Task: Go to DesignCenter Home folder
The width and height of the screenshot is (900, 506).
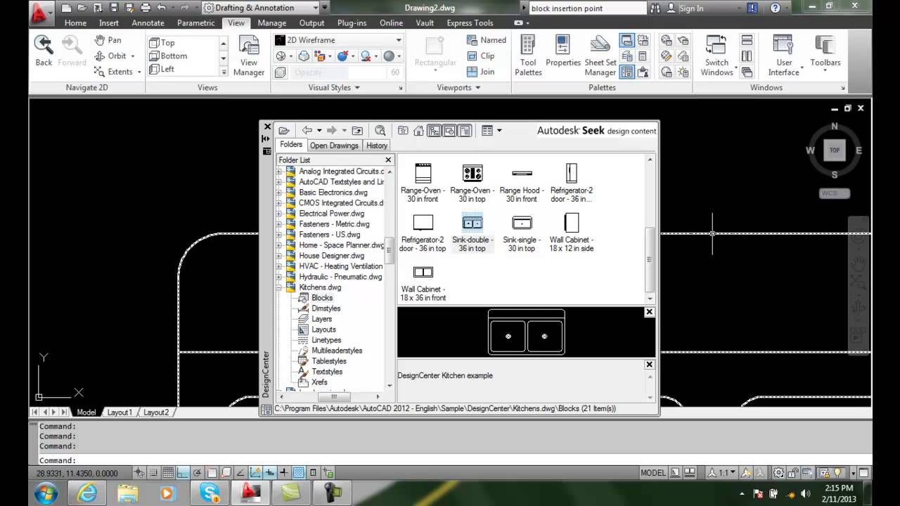Action: tap(418, 131)
